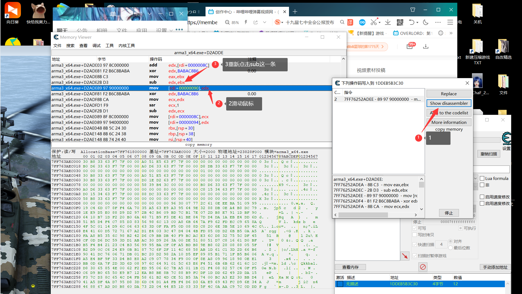The height and width of the screenshot is (294, 522).
Task: Toggle the 可执行 checkbox
Action: (460, 228)
